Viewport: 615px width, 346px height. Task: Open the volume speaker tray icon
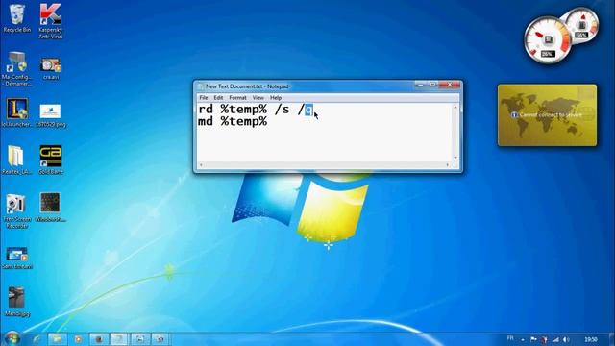point(566,339)
